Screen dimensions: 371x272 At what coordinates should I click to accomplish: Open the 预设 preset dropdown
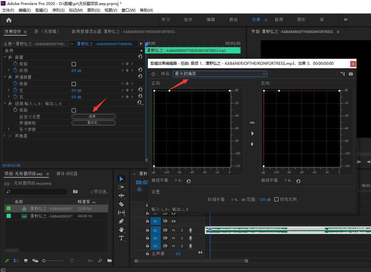click(220, 74)
